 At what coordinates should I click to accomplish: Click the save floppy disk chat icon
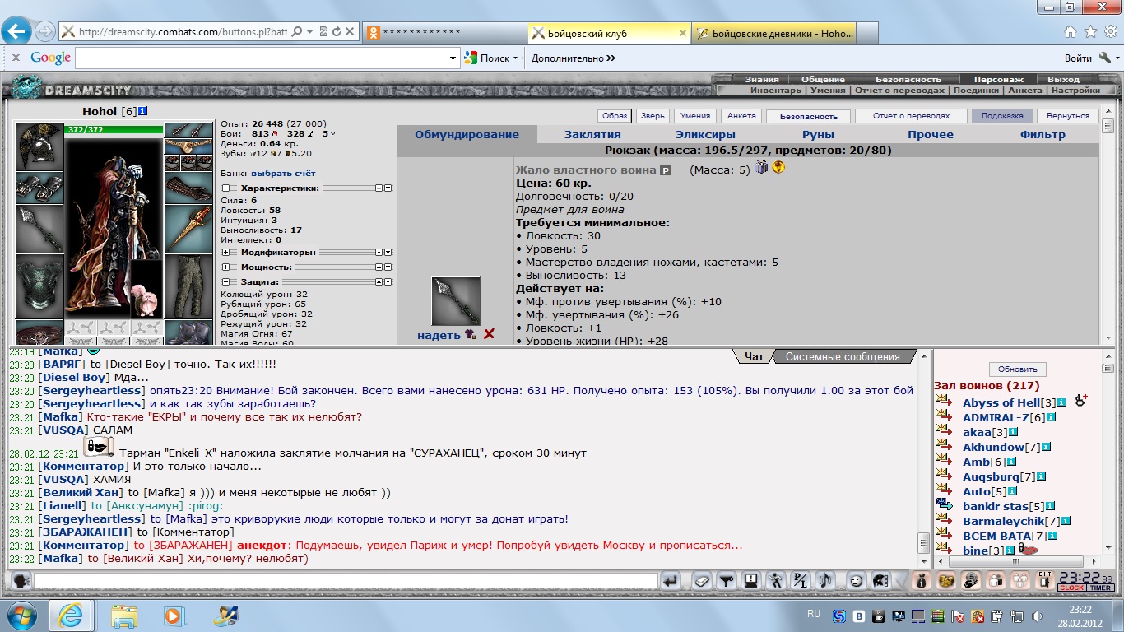750,581
